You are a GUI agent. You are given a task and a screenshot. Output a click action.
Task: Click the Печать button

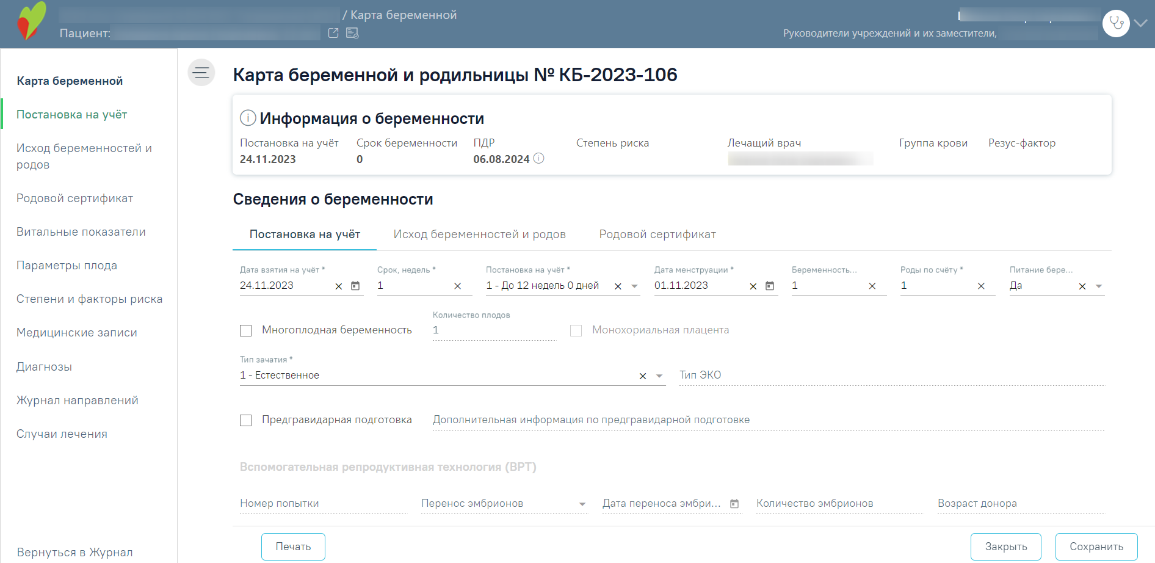click(293, 547)
